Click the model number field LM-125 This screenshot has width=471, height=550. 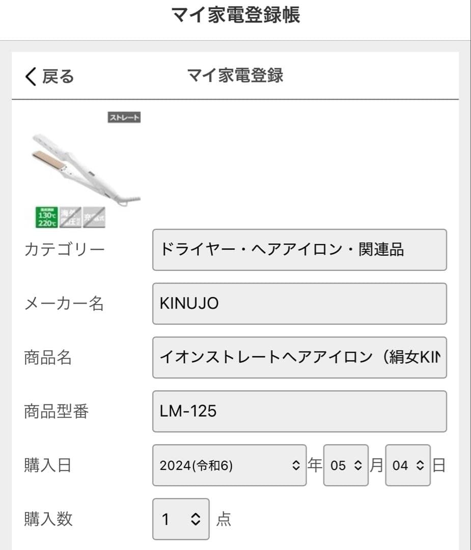[x=299, y=411]
